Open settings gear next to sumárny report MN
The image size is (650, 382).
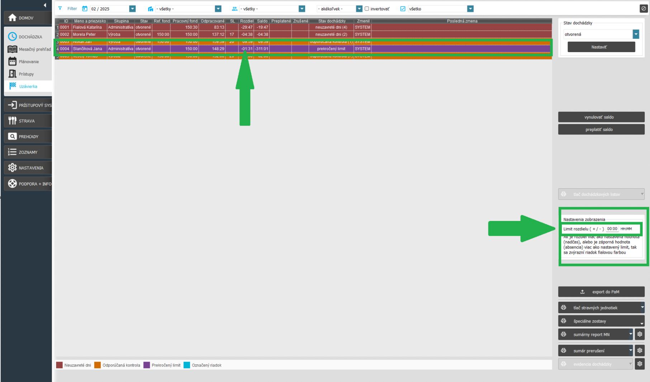point(640,334)
